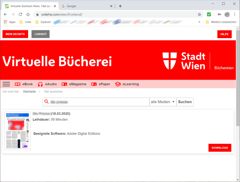Close the Google tab
The width and height of the screenshot is (240, 182).
pos(111,6)
